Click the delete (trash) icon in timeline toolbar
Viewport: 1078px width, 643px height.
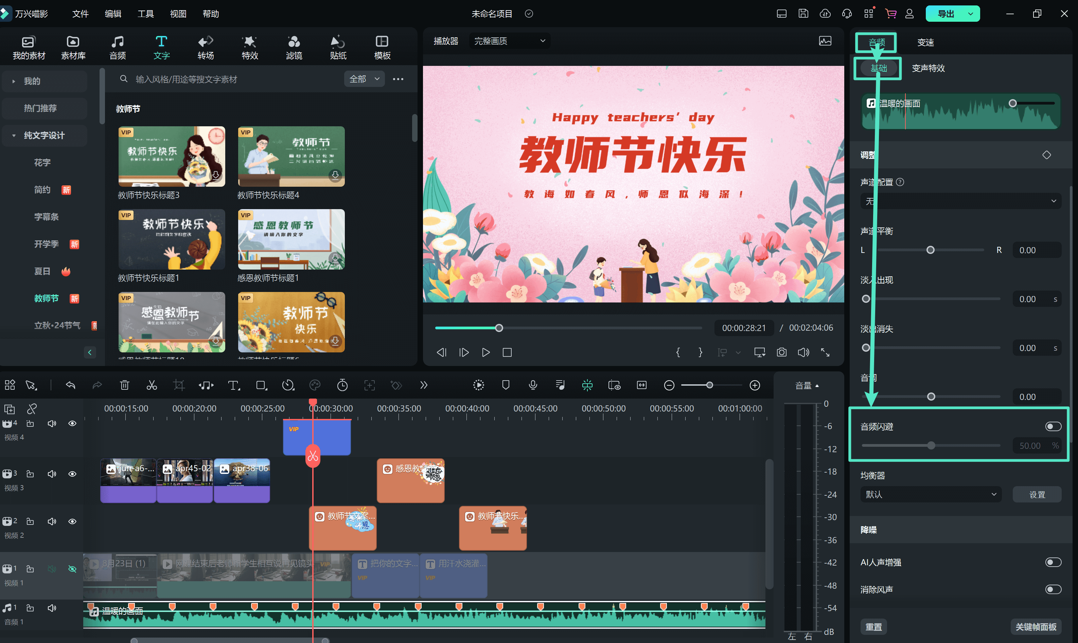[124, 385]
